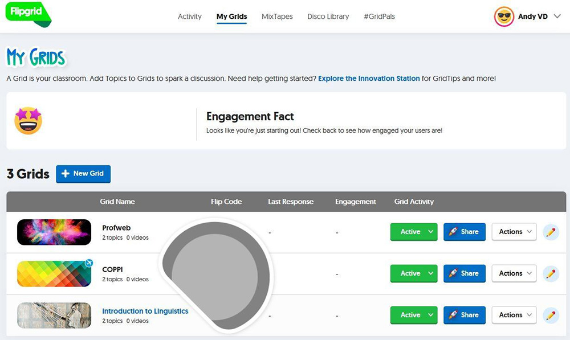Open the Disco Library tab
The width and height of the screenshot is (570, 340).
pyautogui.click(x=328, y=17)
